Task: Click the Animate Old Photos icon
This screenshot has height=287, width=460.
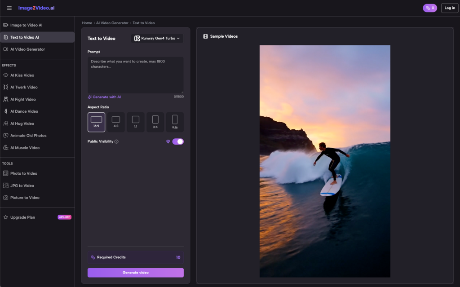Action: (x=6, y=136)
